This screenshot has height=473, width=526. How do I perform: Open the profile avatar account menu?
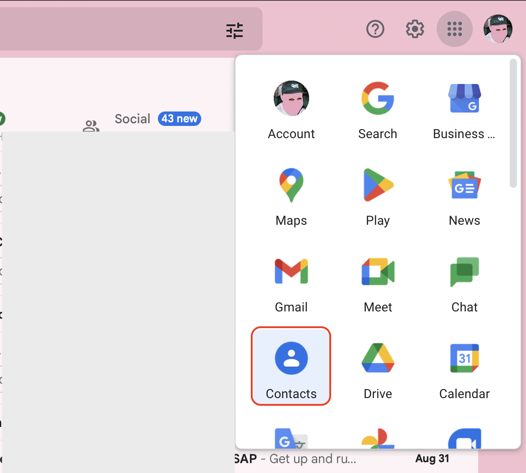point(498,29)
